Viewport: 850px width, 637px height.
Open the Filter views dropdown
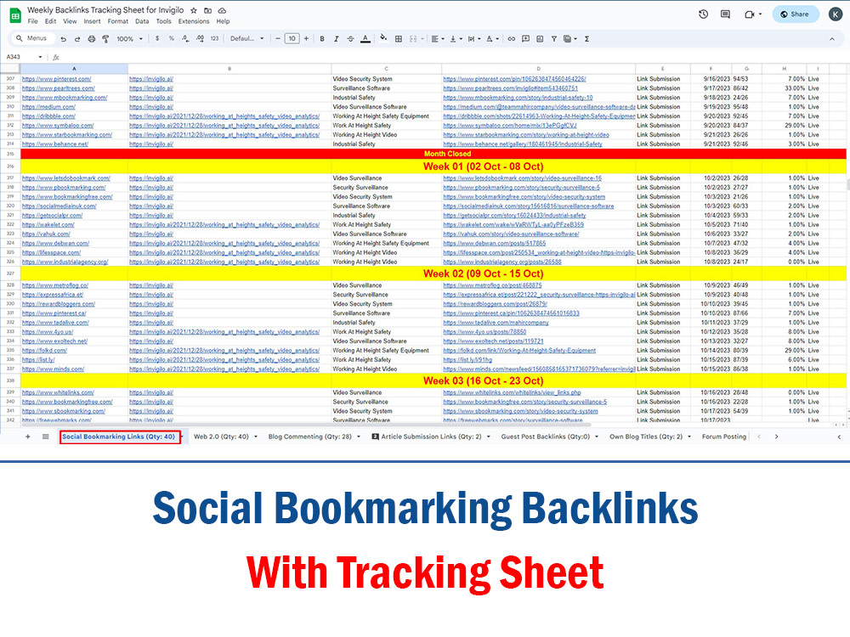click(x=569, y=39)
